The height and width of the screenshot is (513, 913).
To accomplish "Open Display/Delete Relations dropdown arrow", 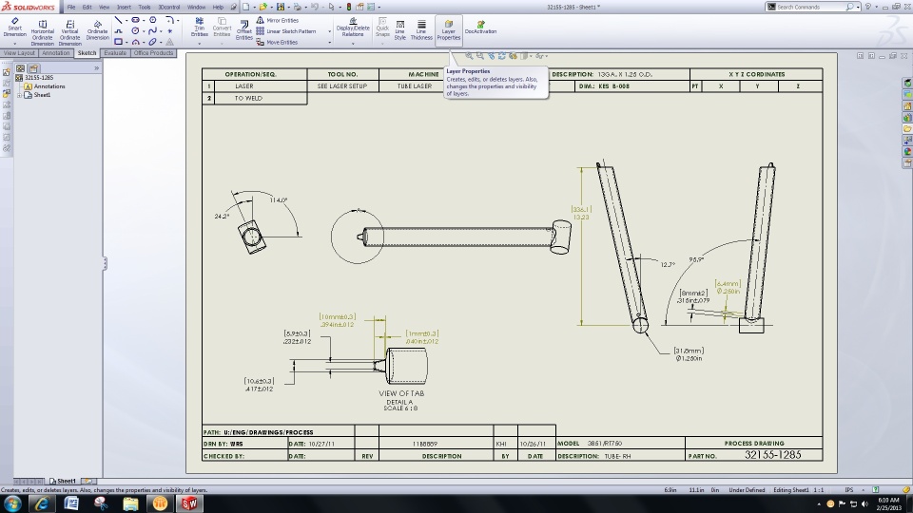I will tap(352, 44).
